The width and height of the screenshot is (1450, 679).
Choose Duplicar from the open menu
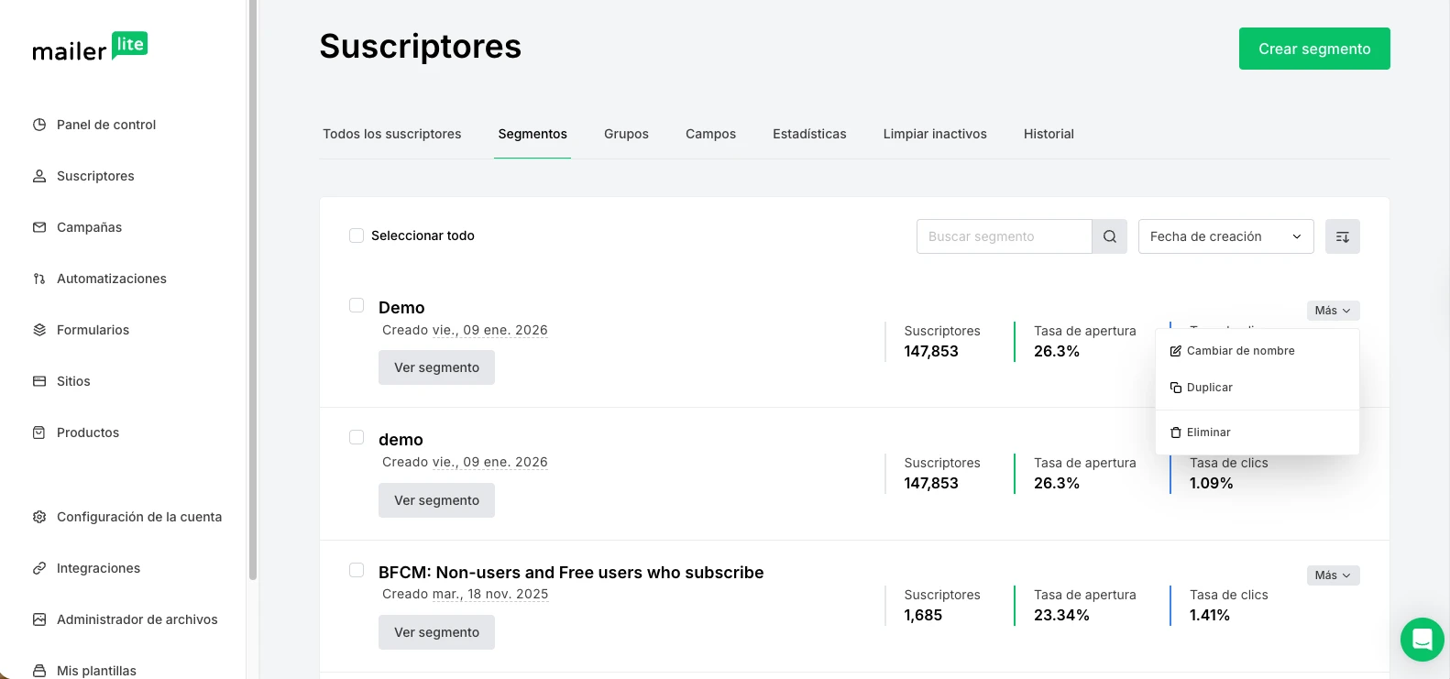coord(1209,388)
